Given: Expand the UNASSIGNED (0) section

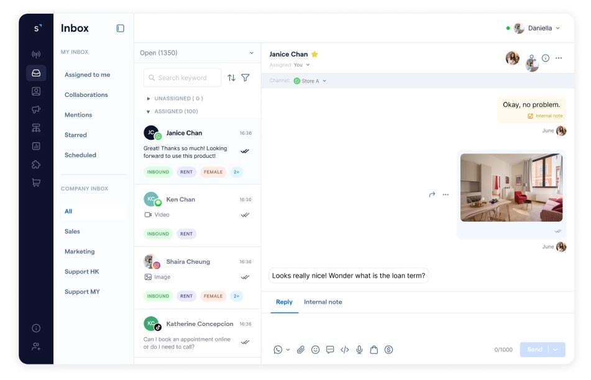Looking at the screenshot, I should [148, 99].
